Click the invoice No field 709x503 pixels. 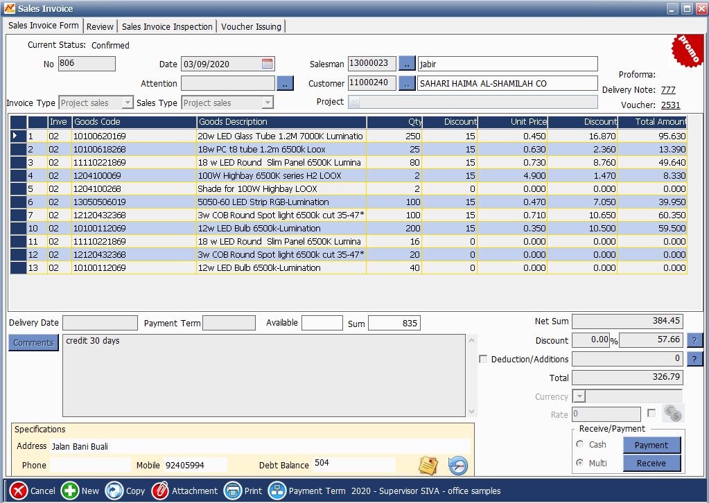(x=87, y=64)
